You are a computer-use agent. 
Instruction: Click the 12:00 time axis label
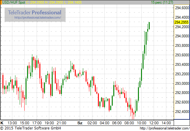154,123
